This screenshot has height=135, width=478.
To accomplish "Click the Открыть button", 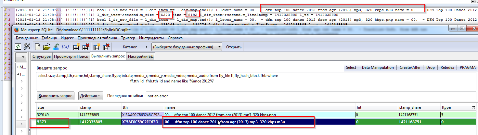I will [x=234, y=47].
